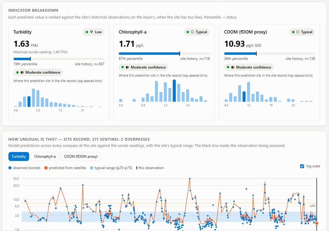Click the p90 label on the chart

pos(313,206)
